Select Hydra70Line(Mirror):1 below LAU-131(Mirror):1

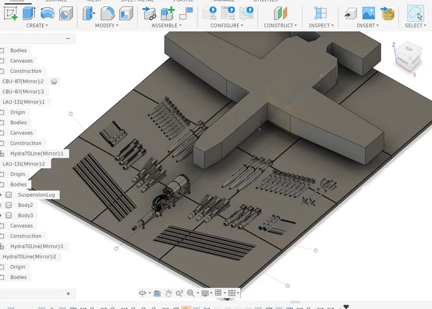click(37, 154)
